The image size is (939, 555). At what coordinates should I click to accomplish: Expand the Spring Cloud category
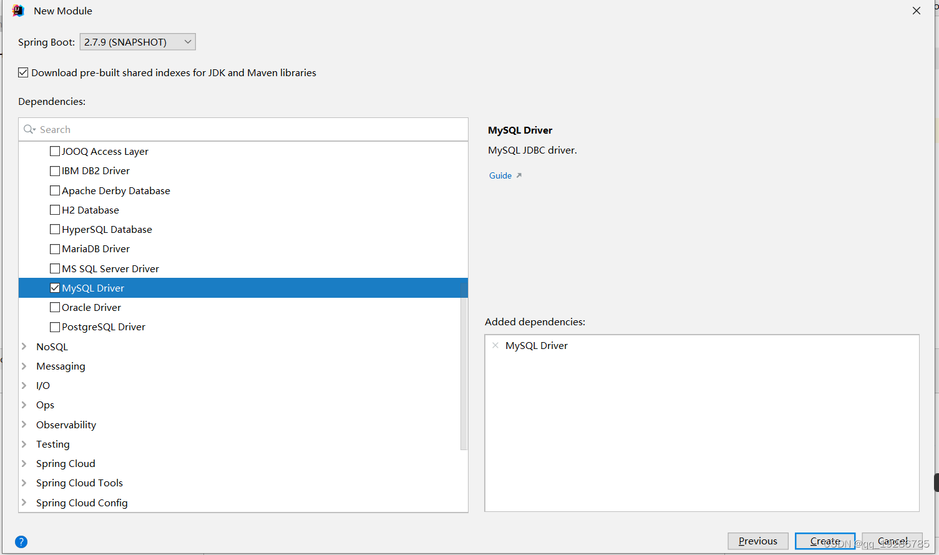[24, 463]
